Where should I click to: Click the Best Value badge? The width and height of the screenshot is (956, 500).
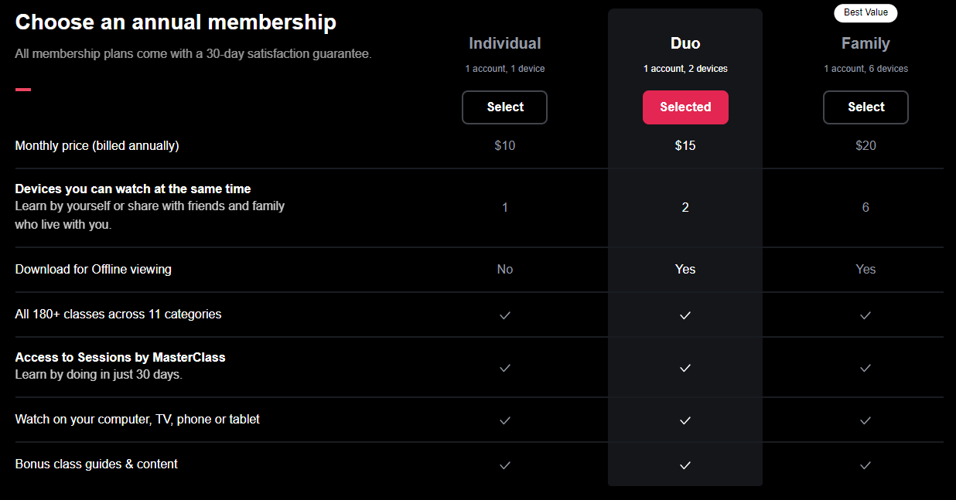click(866, 12)
